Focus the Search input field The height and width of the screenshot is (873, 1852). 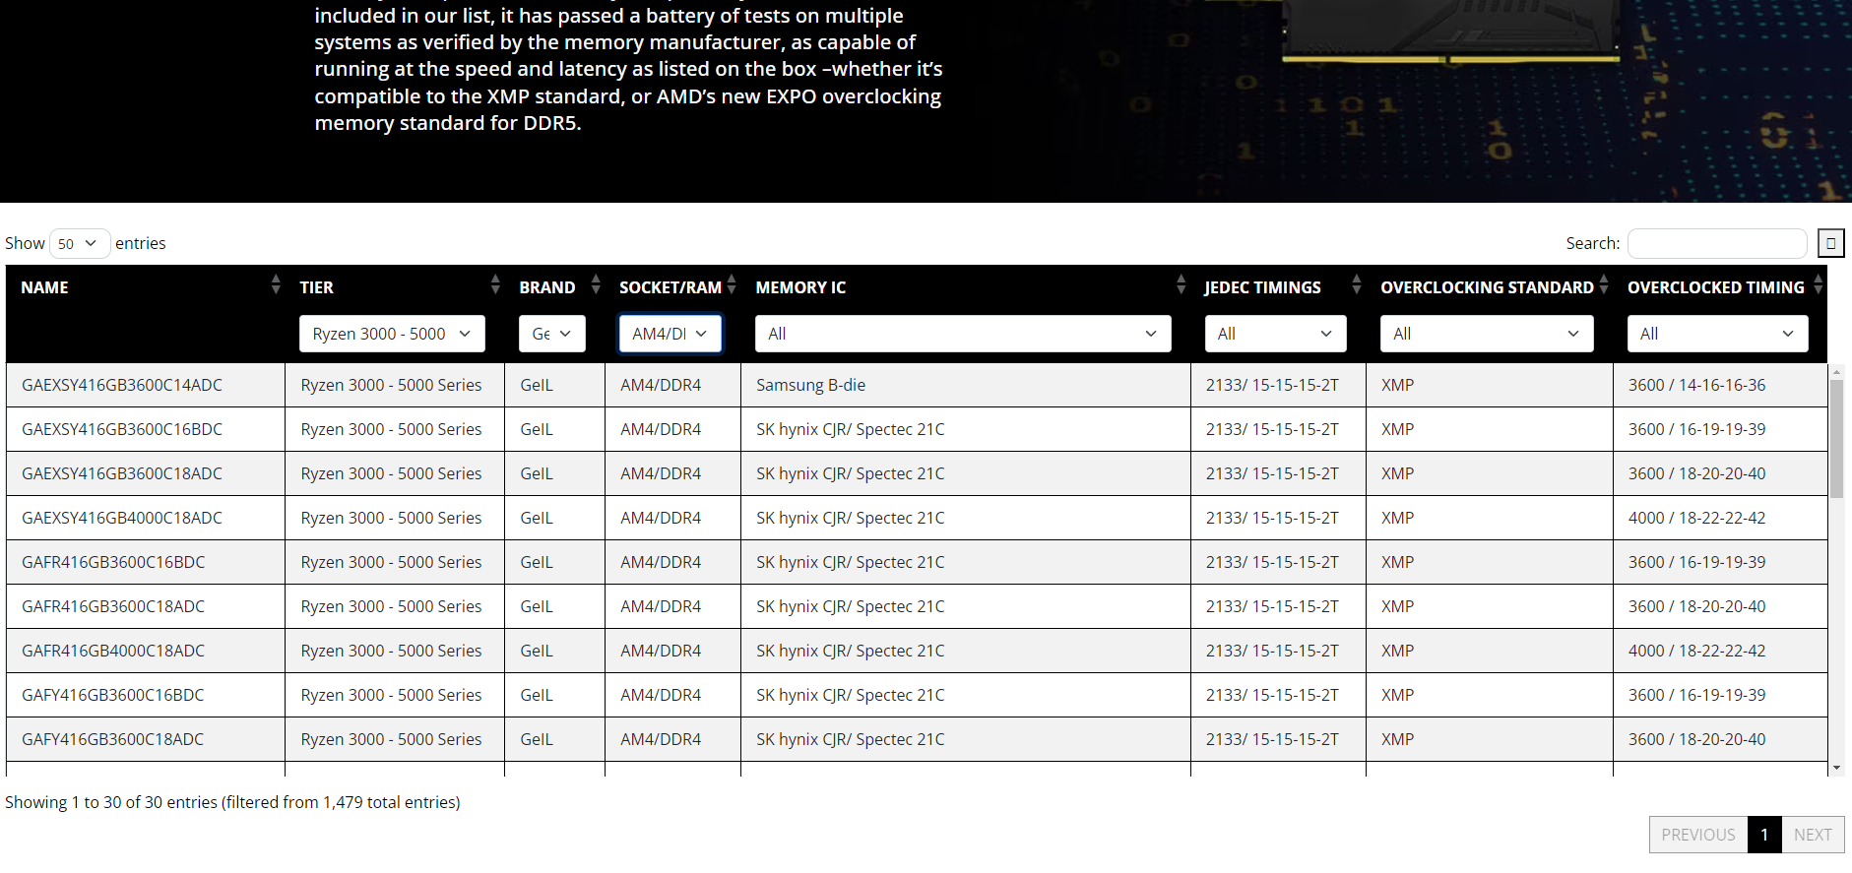pos(1717,243)
